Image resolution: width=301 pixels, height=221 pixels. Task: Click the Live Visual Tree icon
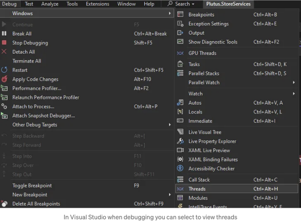pos(180,132)
